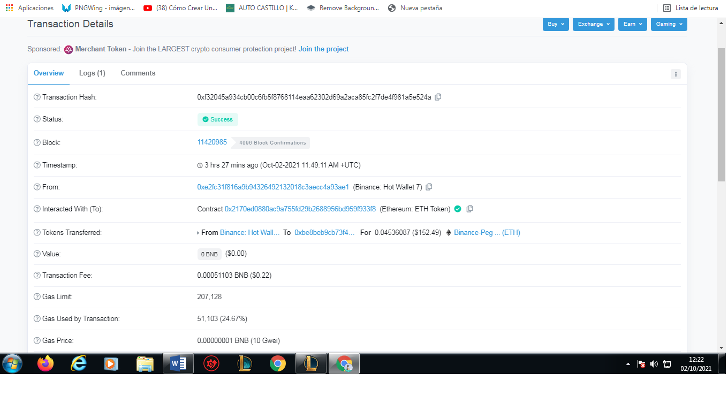Click the Success status badge
Viewport: 728px width, 411px height.
218,119
